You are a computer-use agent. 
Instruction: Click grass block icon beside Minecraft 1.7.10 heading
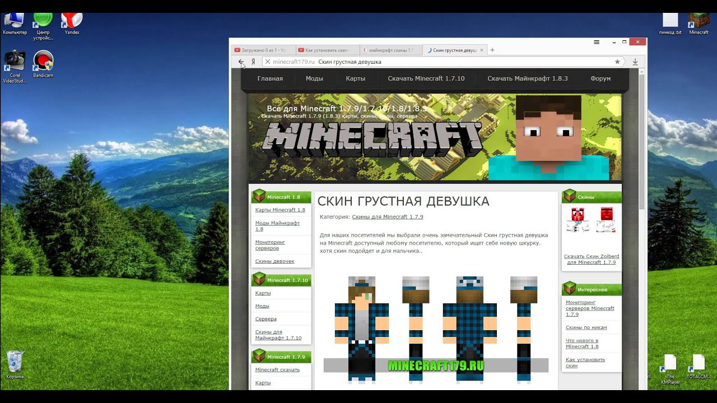[259, 279]
